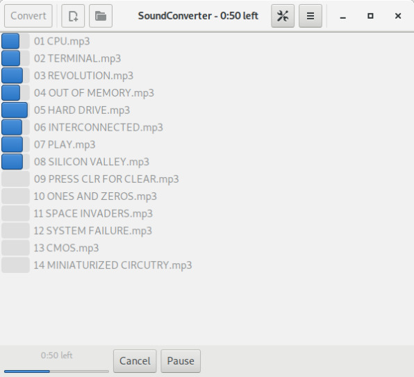Click the overall conversion progress bar
Screen dimensions: 414x377
[x=56, y=371]
